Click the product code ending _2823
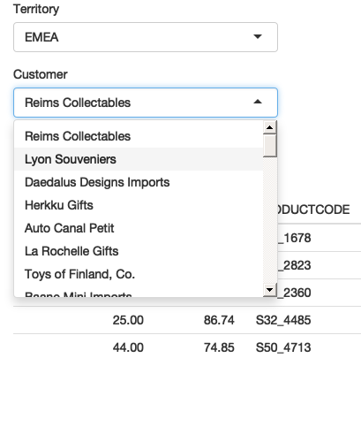 [x=294, y=265]
